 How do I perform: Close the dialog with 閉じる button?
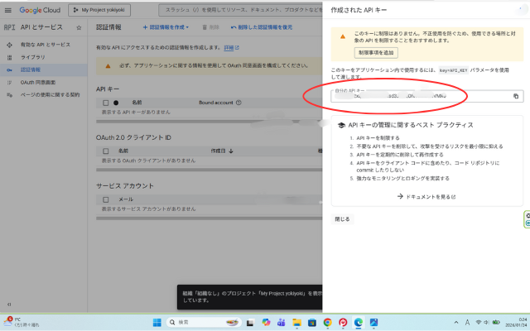342,219
